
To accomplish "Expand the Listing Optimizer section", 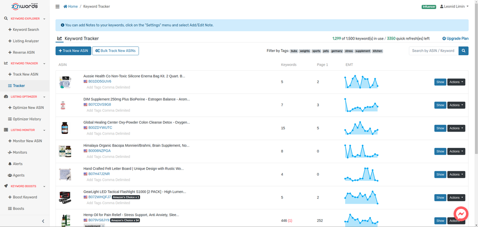I will 25,97.
